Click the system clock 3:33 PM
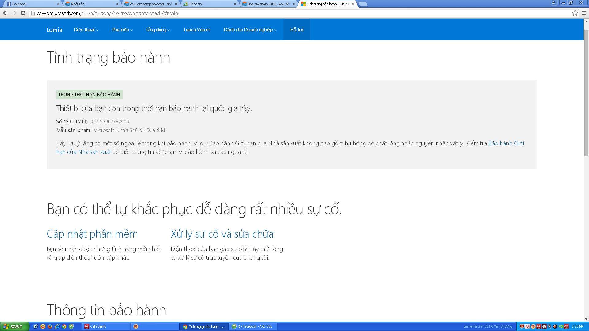589x331 pixels. 577,326
